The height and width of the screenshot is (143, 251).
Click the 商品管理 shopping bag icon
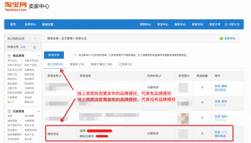pyautogui.click(x=9, y=56)
